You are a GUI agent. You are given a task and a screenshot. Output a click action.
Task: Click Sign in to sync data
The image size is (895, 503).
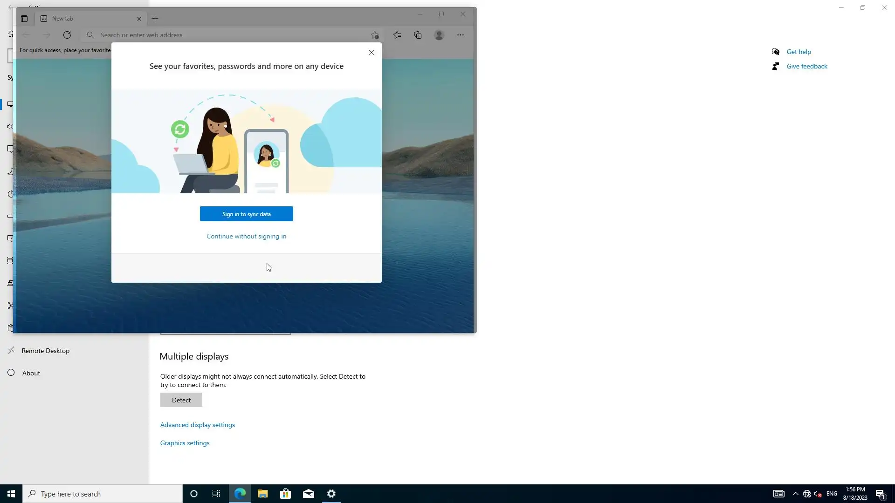tap(246, 214)
